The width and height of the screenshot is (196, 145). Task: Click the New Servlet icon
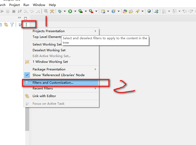pyautogui.click(x=114, y=11)
